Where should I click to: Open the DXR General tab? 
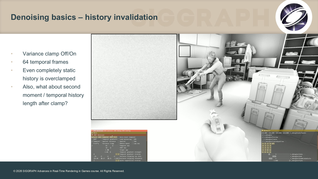(x=108, y=131)
